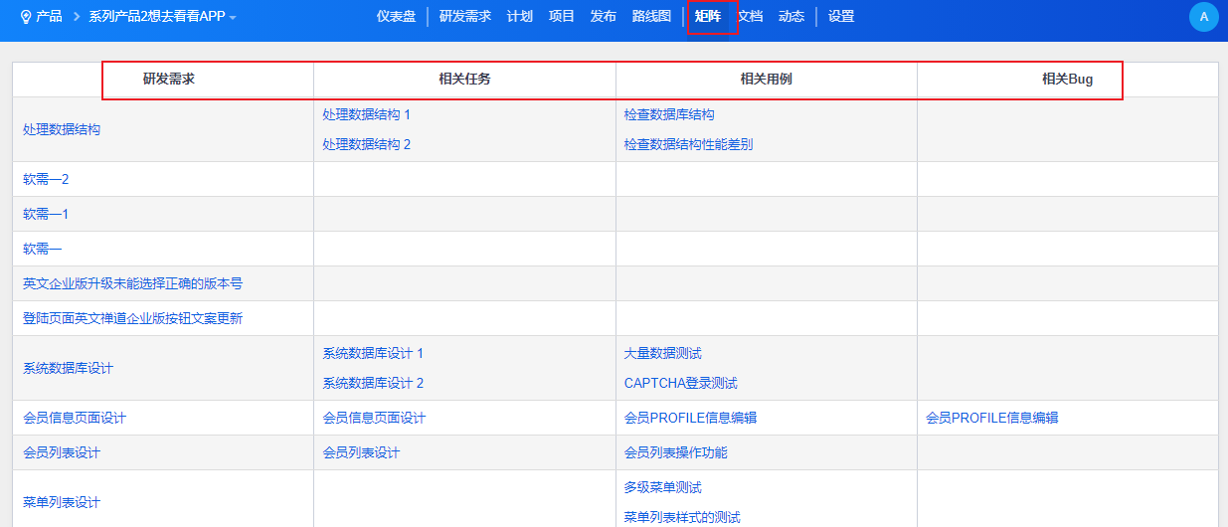Open the 会员列表操作功能 test case
Viewport: 1228px width, 527px height.
click(x=675, y=452)
